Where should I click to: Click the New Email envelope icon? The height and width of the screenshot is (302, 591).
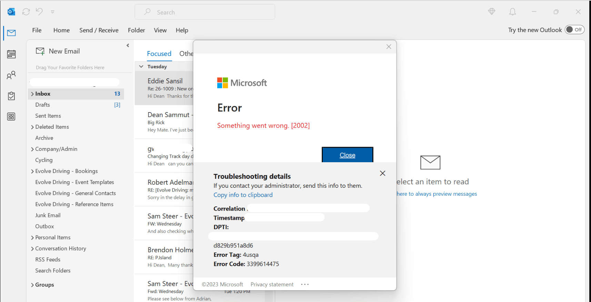click(40, 51)
